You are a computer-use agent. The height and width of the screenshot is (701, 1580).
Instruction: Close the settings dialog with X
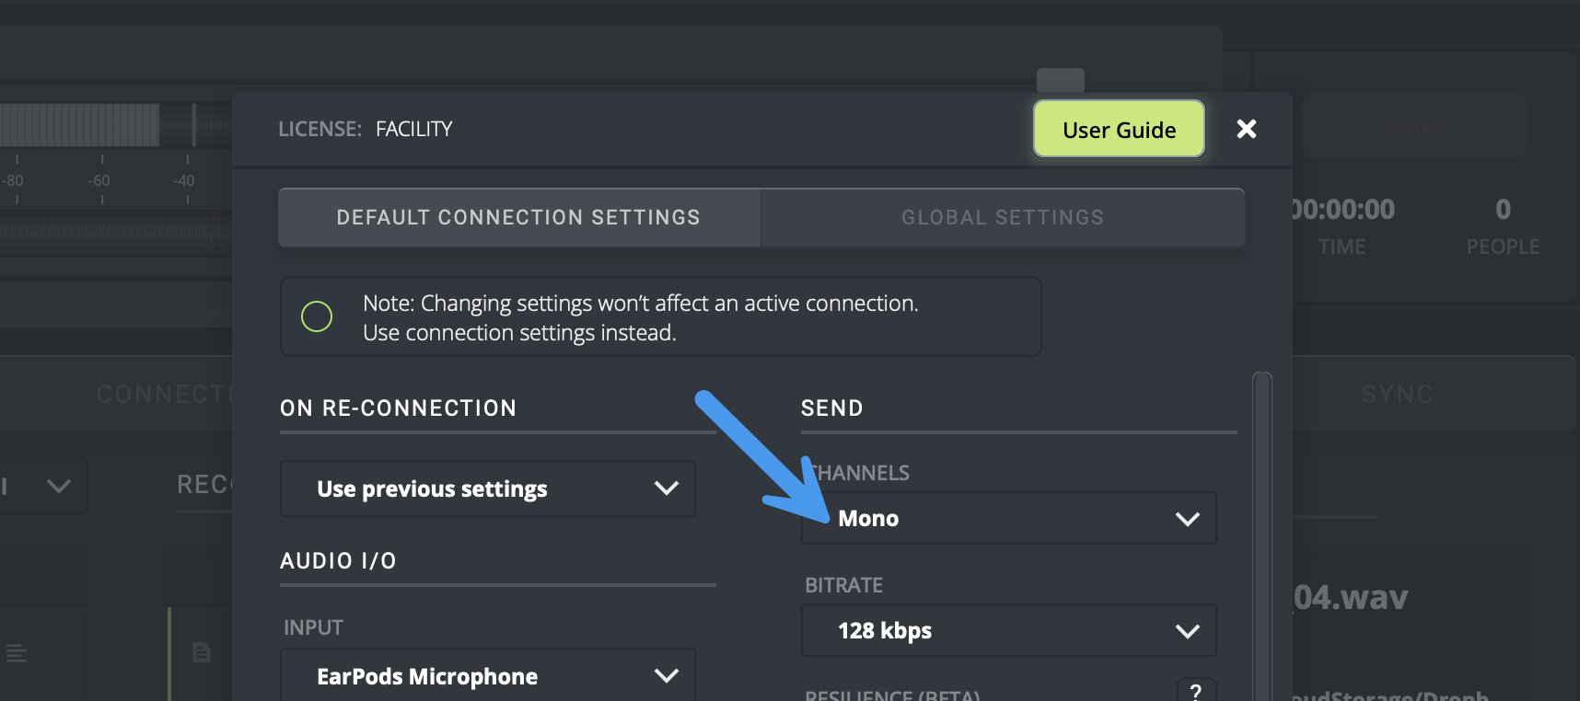click(1246, 129)
